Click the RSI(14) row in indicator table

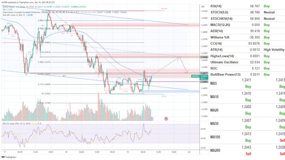(x=217, y=6)
